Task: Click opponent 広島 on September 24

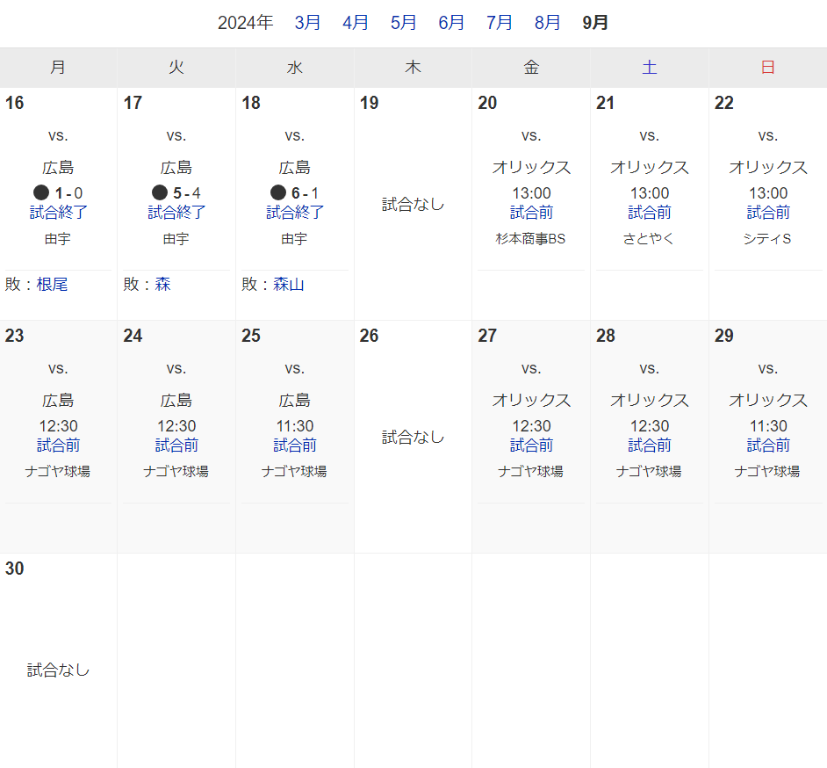Action: (176, 400)
